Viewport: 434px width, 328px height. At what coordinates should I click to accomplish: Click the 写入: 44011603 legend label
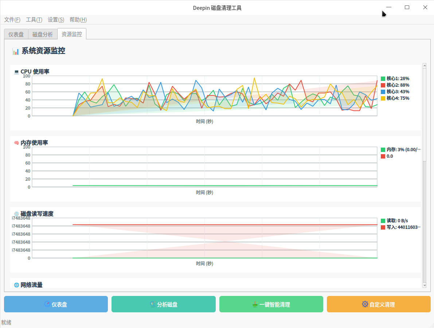[403, 227]
